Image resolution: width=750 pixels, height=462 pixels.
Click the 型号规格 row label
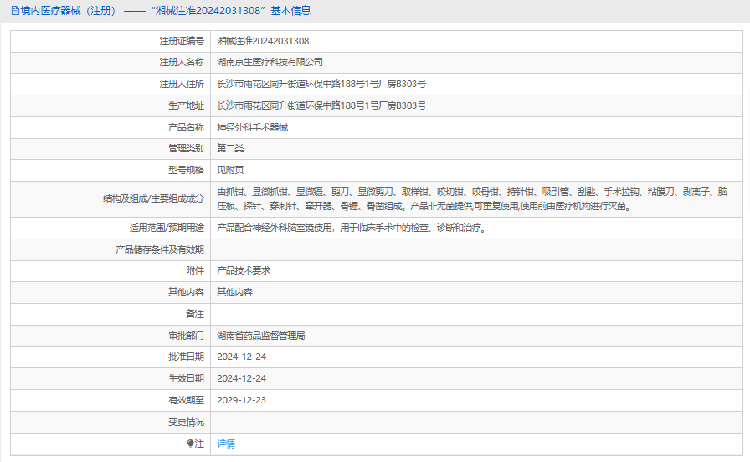186,170
